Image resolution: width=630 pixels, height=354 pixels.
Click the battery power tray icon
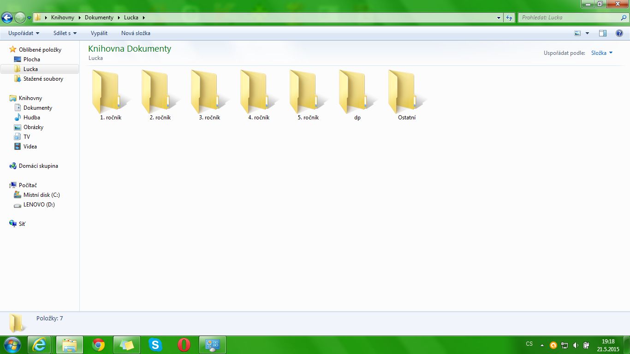click(x=586, y=345)
